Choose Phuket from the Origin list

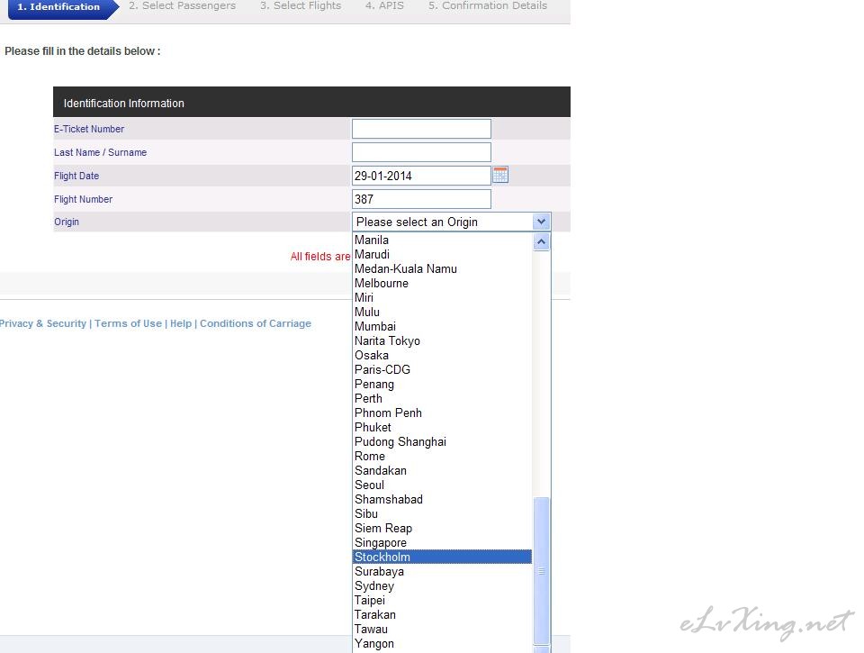click(443, 428)
